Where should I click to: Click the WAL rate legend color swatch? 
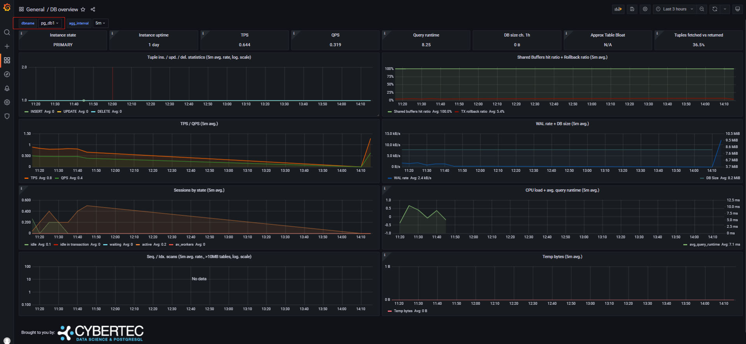tap(390, 178)
